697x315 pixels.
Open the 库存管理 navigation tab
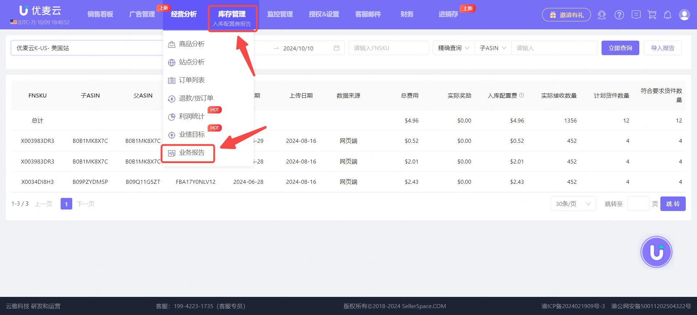click(x=232, y=14)
